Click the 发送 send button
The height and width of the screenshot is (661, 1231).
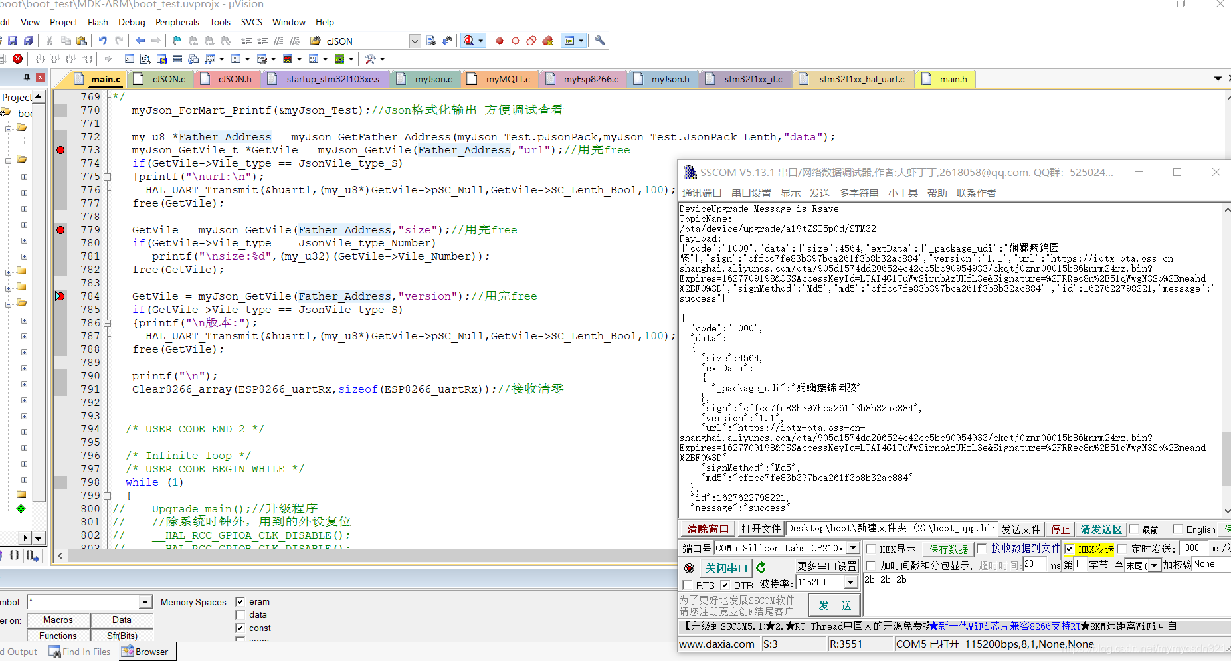tap(834, 605)
